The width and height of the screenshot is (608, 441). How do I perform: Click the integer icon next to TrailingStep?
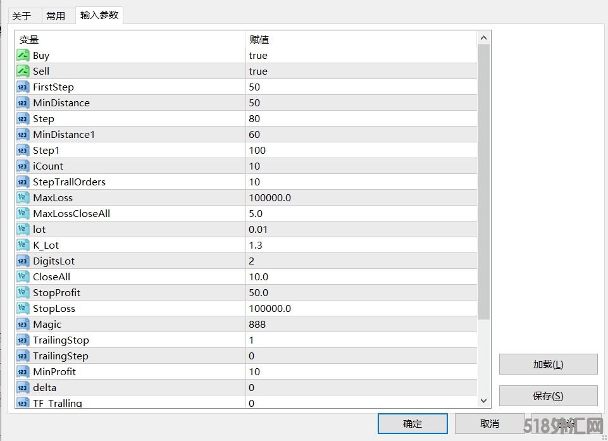coord(23,356)
